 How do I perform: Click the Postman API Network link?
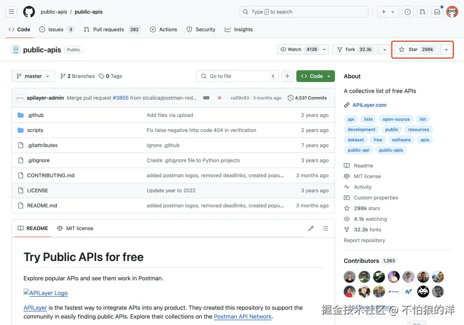[x=243, y=316]
